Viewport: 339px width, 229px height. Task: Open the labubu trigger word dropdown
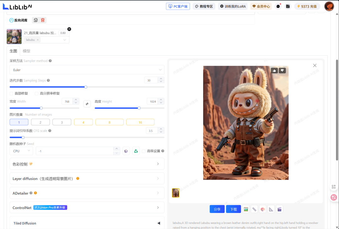[x=65, y=40]
